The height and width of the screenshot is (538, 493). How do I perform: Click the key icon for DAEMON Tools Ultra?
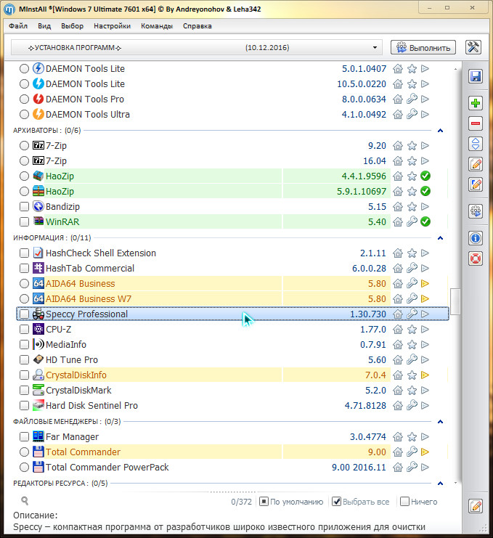click(412, 114)
